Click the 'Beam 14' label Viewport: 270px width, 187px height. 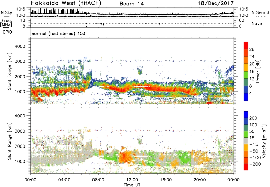(132, 4)
